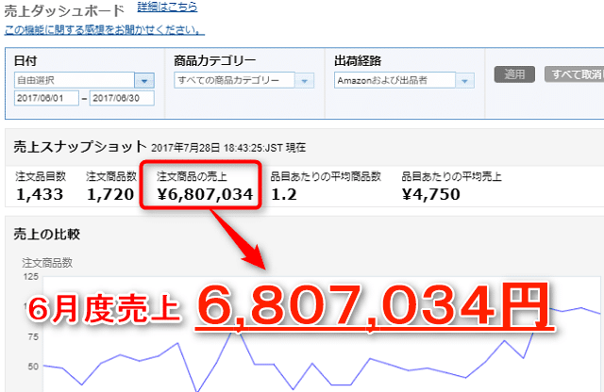This screenshot has height=392, width=604.
Task: Open the 出荷経路 dropdown with Amazonおよび出品者
Action: (465, 81)
